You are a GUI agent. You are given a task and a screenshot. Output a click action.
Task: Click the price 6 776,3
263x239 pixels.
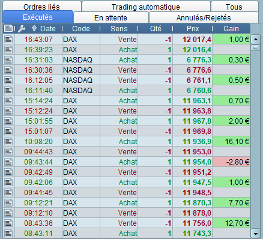click(x=199, y=60)
